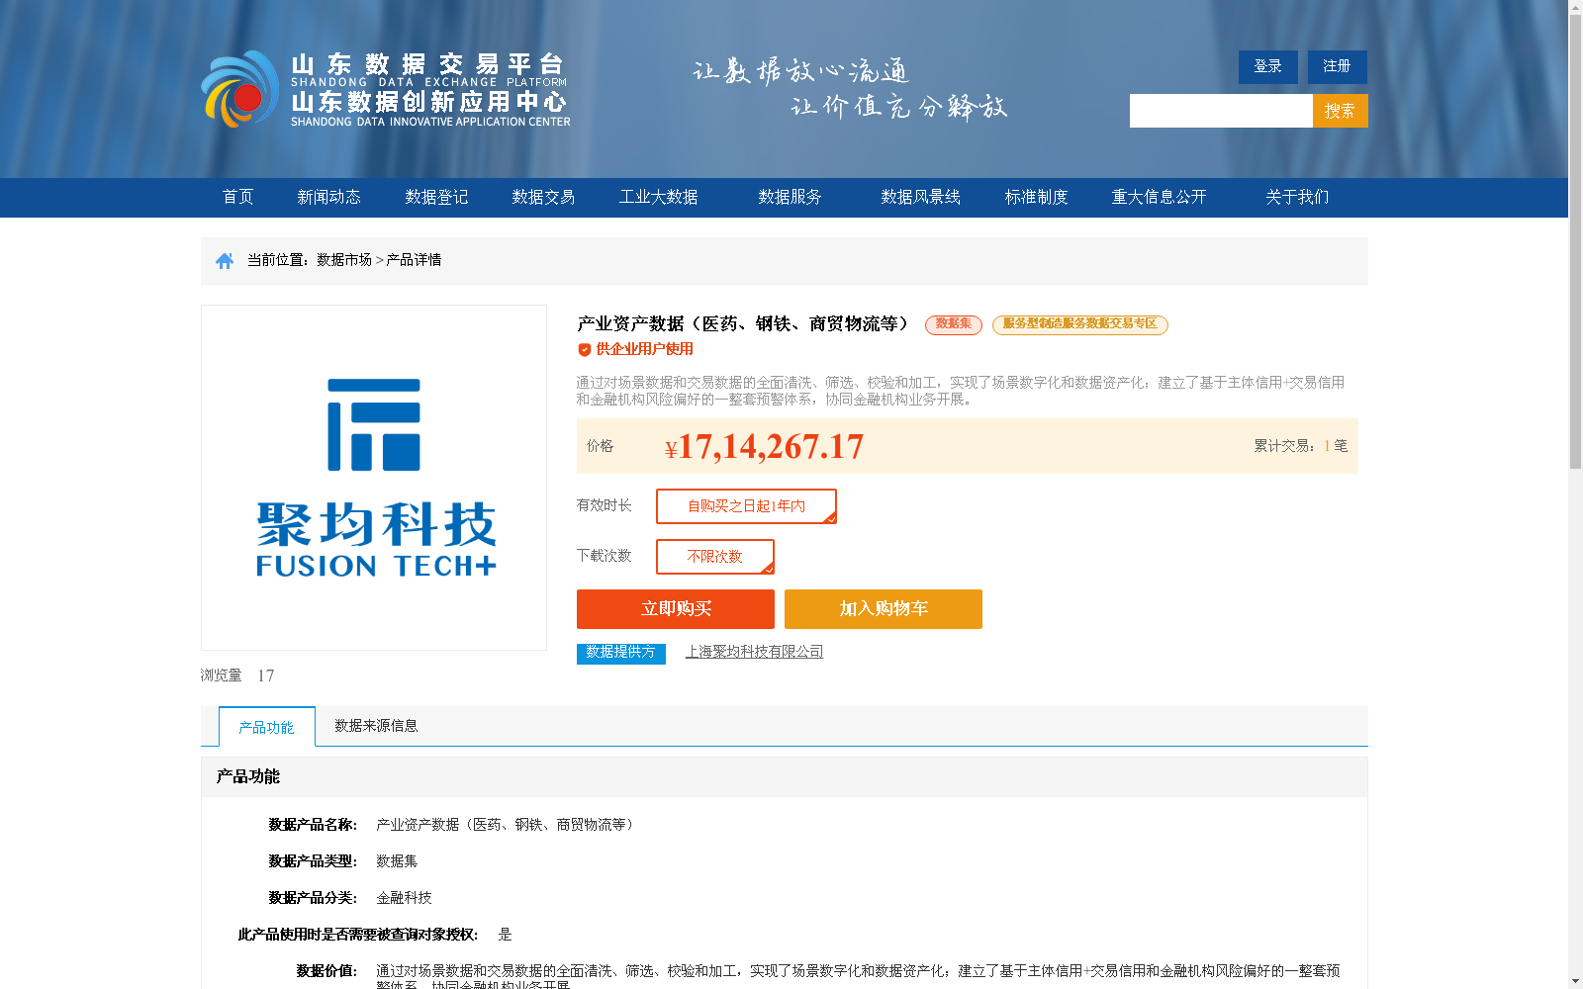This screenshot has width=1583, height=989.
Task: Open the 聚均科技 product thumbnail image
Action: [x=374, y=478]
